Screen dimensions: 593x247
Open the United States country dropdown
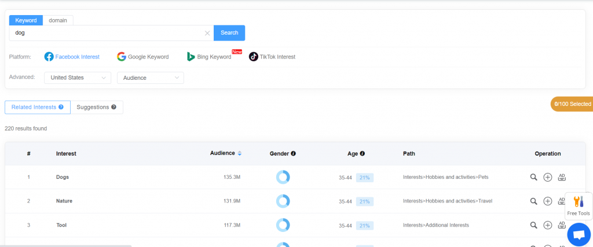[78, 78]
